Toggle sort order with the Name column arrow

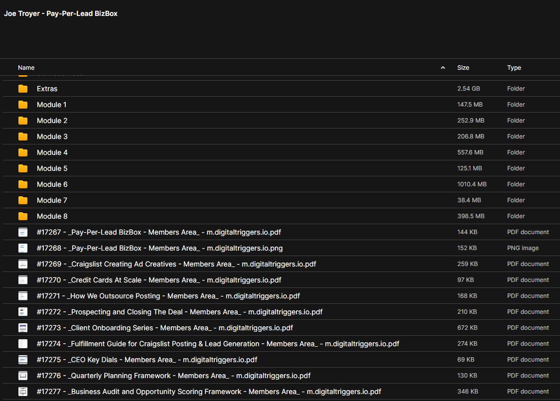tap(442, 68)
